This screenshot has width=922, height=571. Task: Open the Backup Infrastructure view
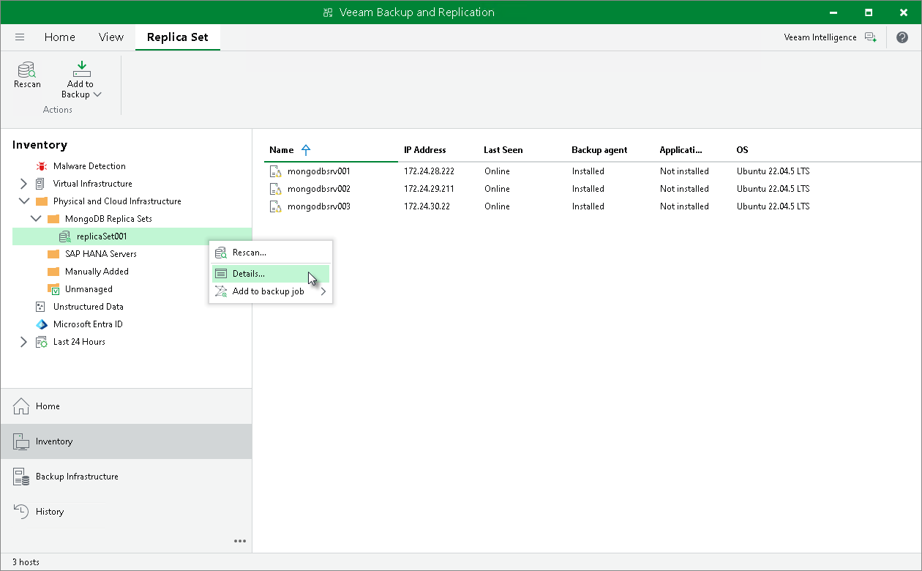coord(126,477)
